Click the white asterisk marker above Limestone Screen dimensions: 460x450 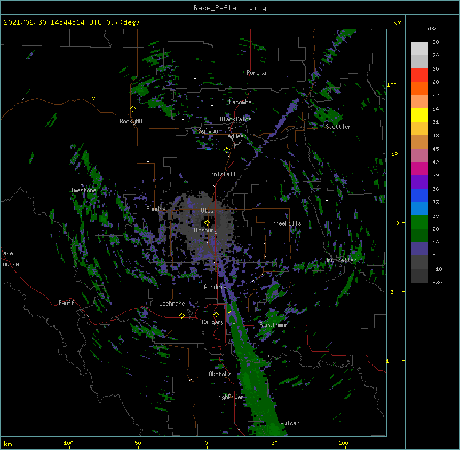coord(82,185)
